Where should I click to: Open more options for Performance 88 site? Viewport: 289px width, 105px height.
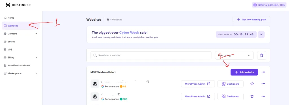pos(263,84)
